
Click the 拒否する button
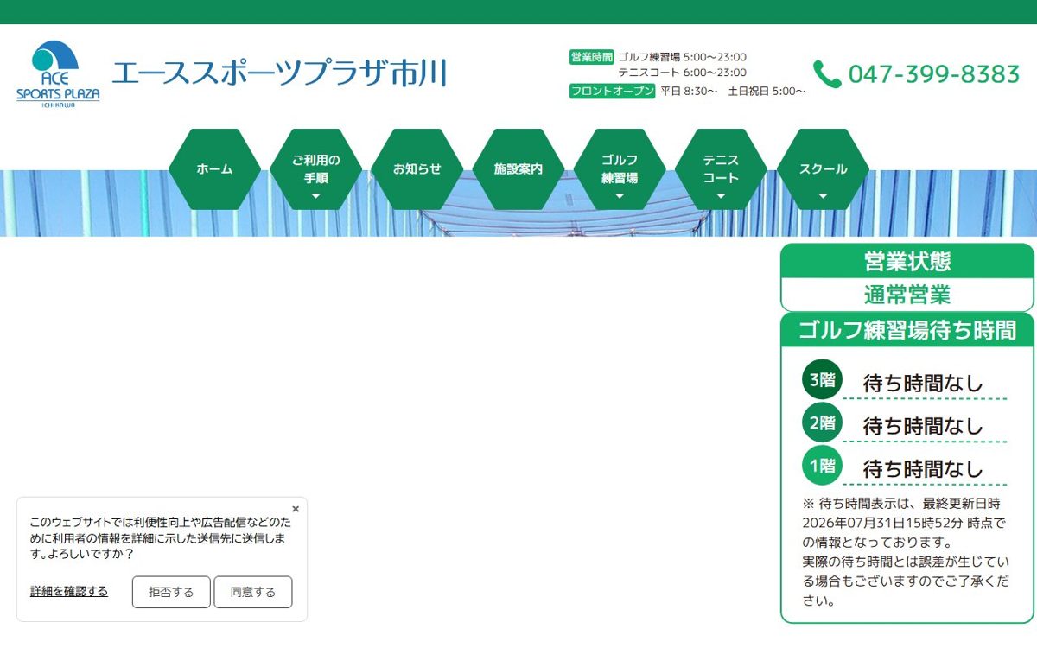(171, 592)
